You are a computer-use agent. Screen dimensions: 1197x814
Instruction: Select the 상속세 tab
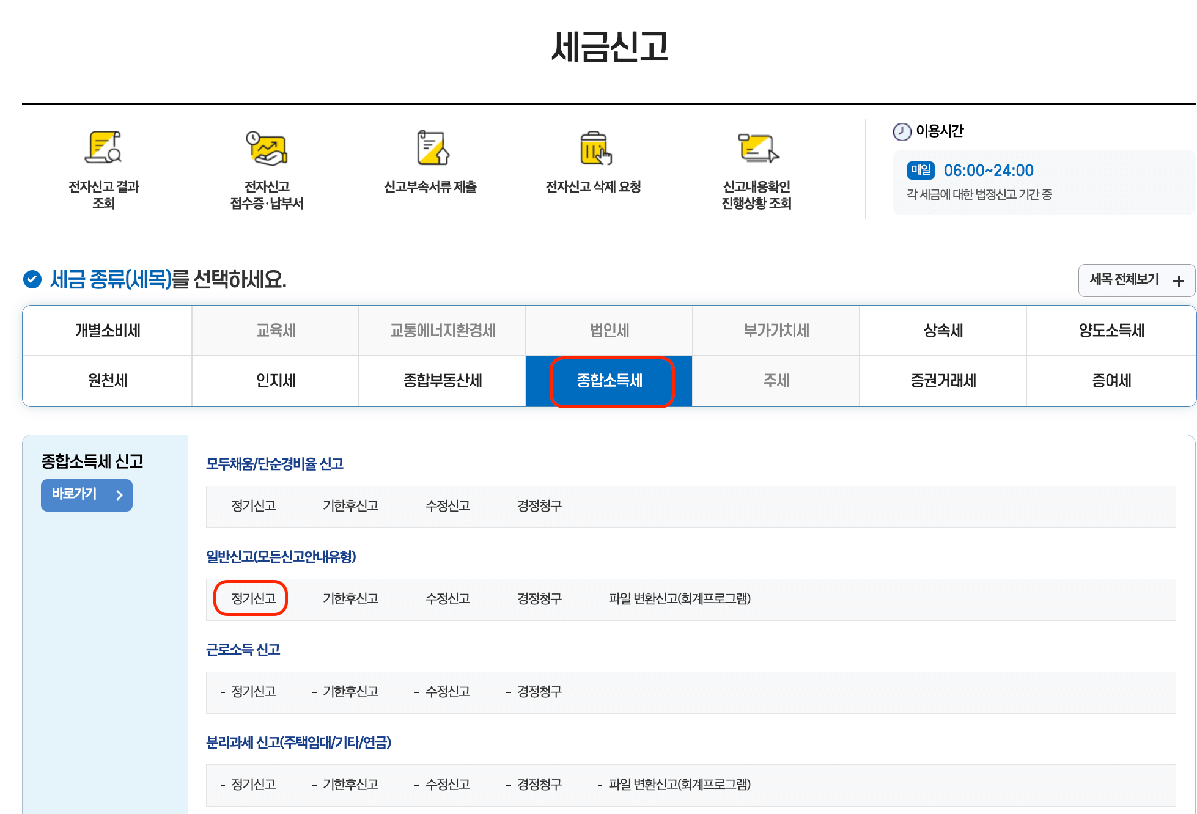click(943, 331)
